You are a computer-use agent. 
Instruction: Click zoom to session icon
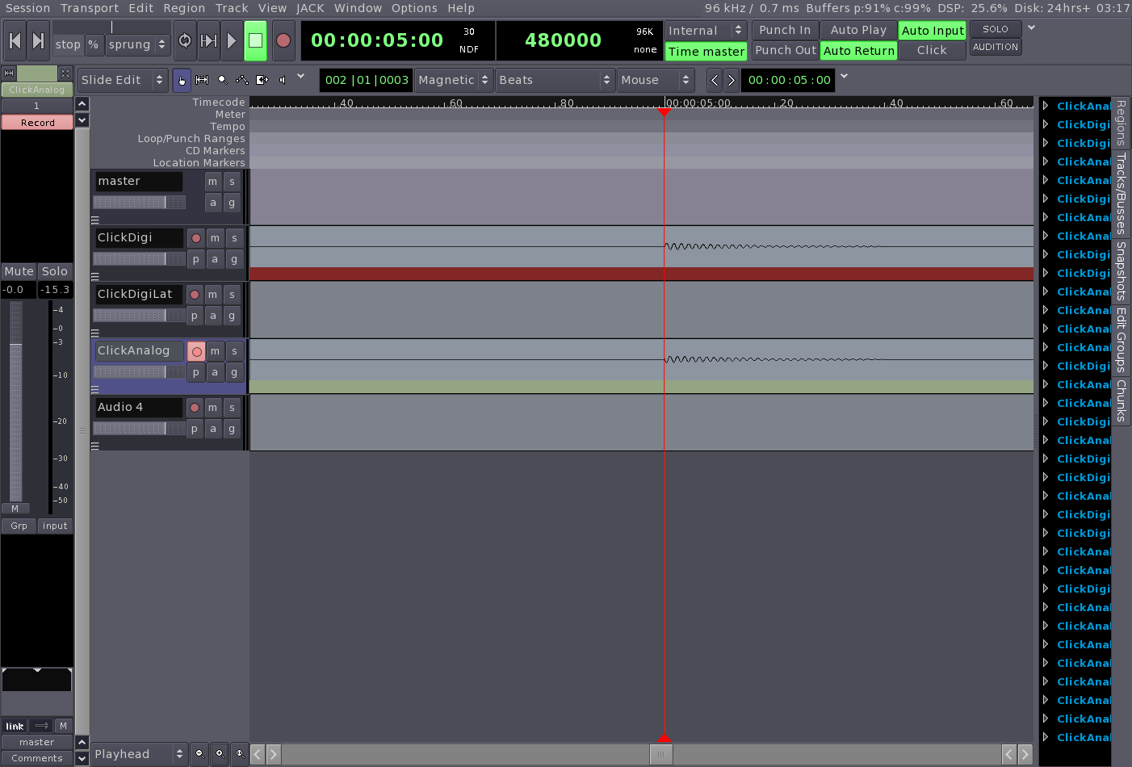click(x=240, y=754)
